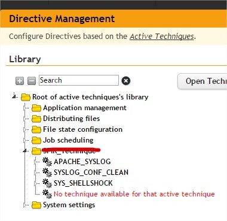Open the Active Techniques link
The width and height of the screenshot is (227, 221).
[162, 37]
